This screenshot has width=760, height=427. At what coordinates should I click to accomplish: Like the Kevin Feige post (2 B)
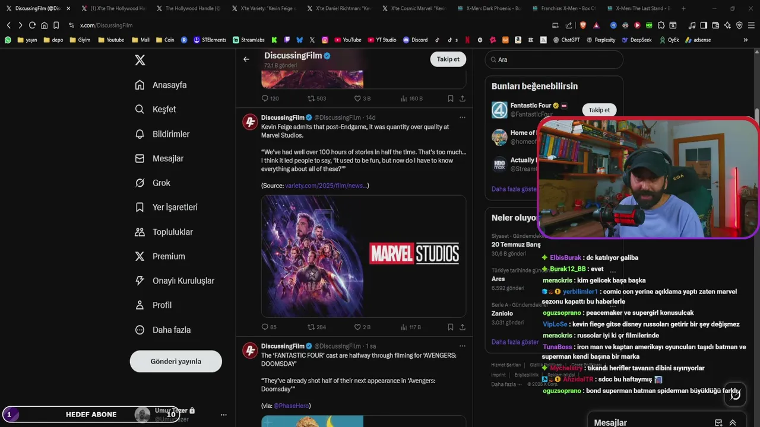(362, 327)
